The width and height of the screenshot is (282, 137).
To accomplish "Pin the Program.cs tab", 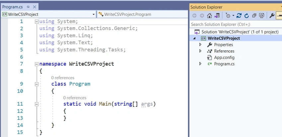I will tap(28, 7).
